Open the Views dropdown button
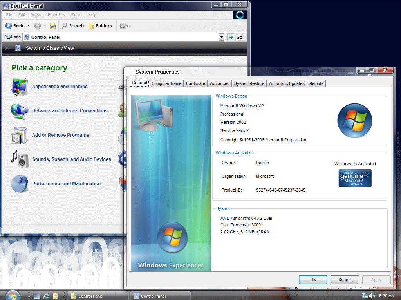401x300 pixels. (x=124, y=26)
